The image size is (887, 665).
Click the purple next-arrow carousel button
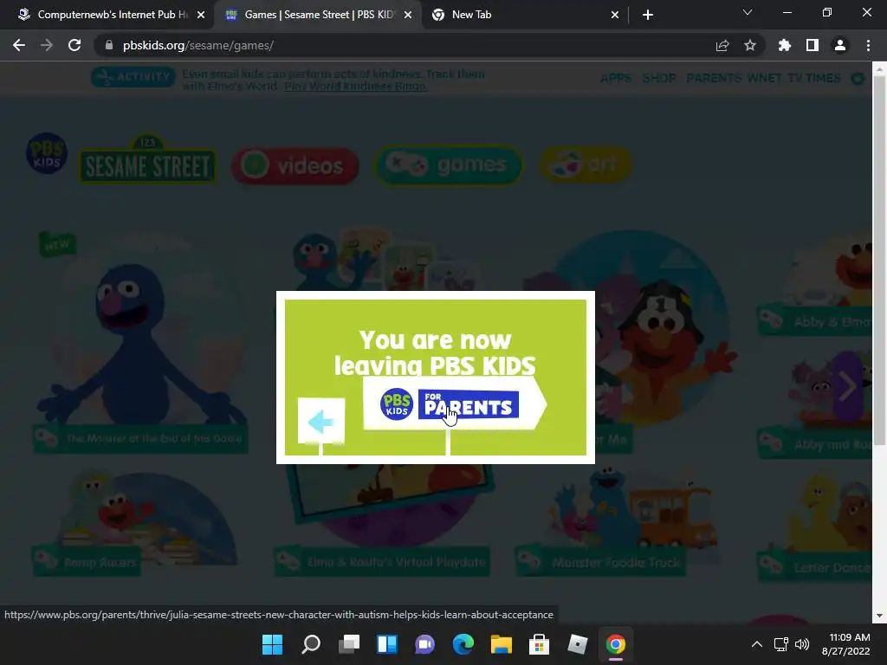[847, 387]
